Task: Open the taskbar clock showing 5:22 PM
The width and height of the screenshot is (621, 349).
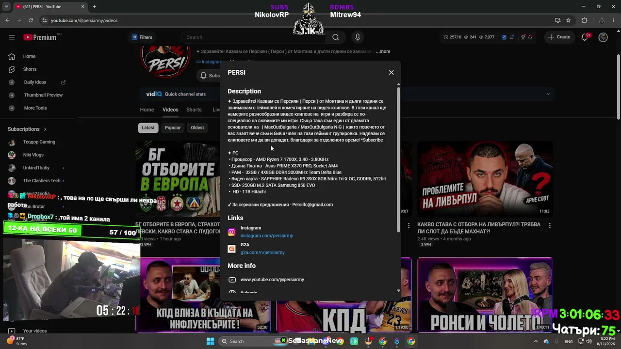Action: point(607,341)
